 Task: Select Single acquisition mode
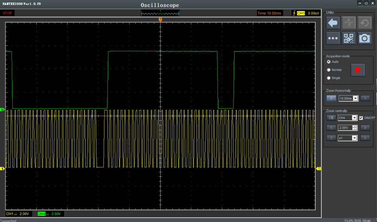click(329, 78)
